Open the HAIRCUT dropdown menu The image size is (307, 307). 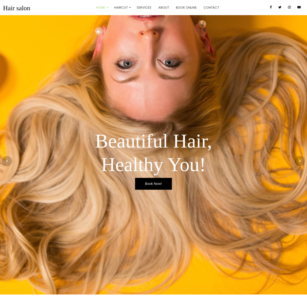[121, 7]
